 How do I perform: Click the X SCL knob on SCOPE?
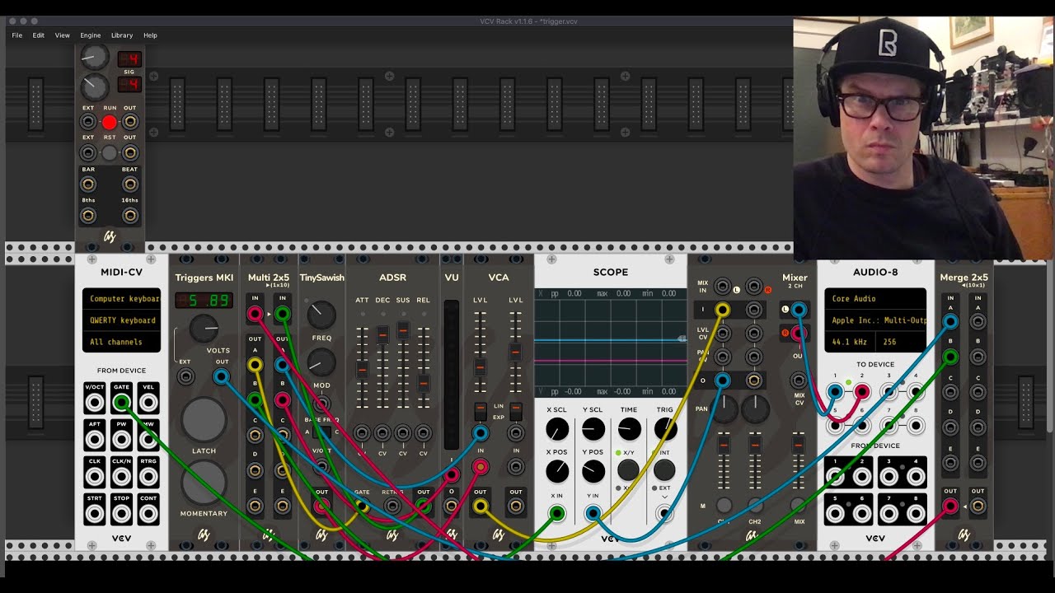(557, 429)
